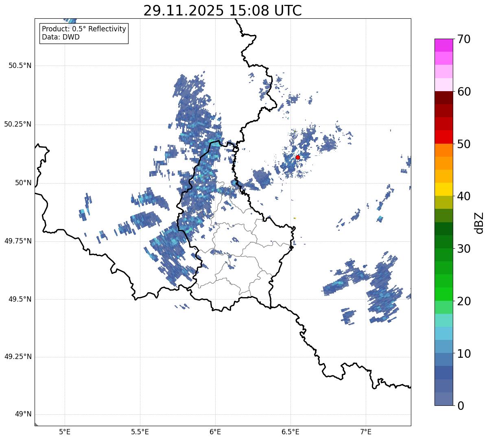Image resolution: width=489 pixels, height=440 pixels.
Task: Pick the yellow swatch just above 40
Action: [443, 189]
